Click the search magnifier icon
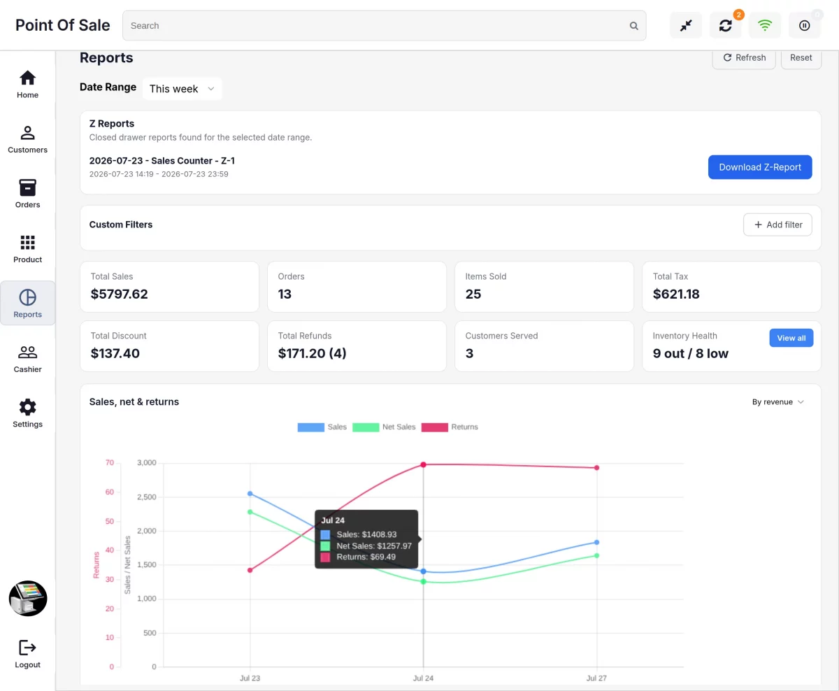Screen dimensions: 839x691 [x=634, y=26]
